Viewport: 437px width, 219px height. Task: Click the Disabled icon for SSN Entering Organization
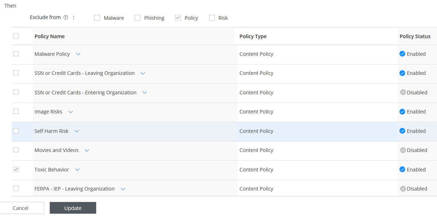(x=403, y=93)
